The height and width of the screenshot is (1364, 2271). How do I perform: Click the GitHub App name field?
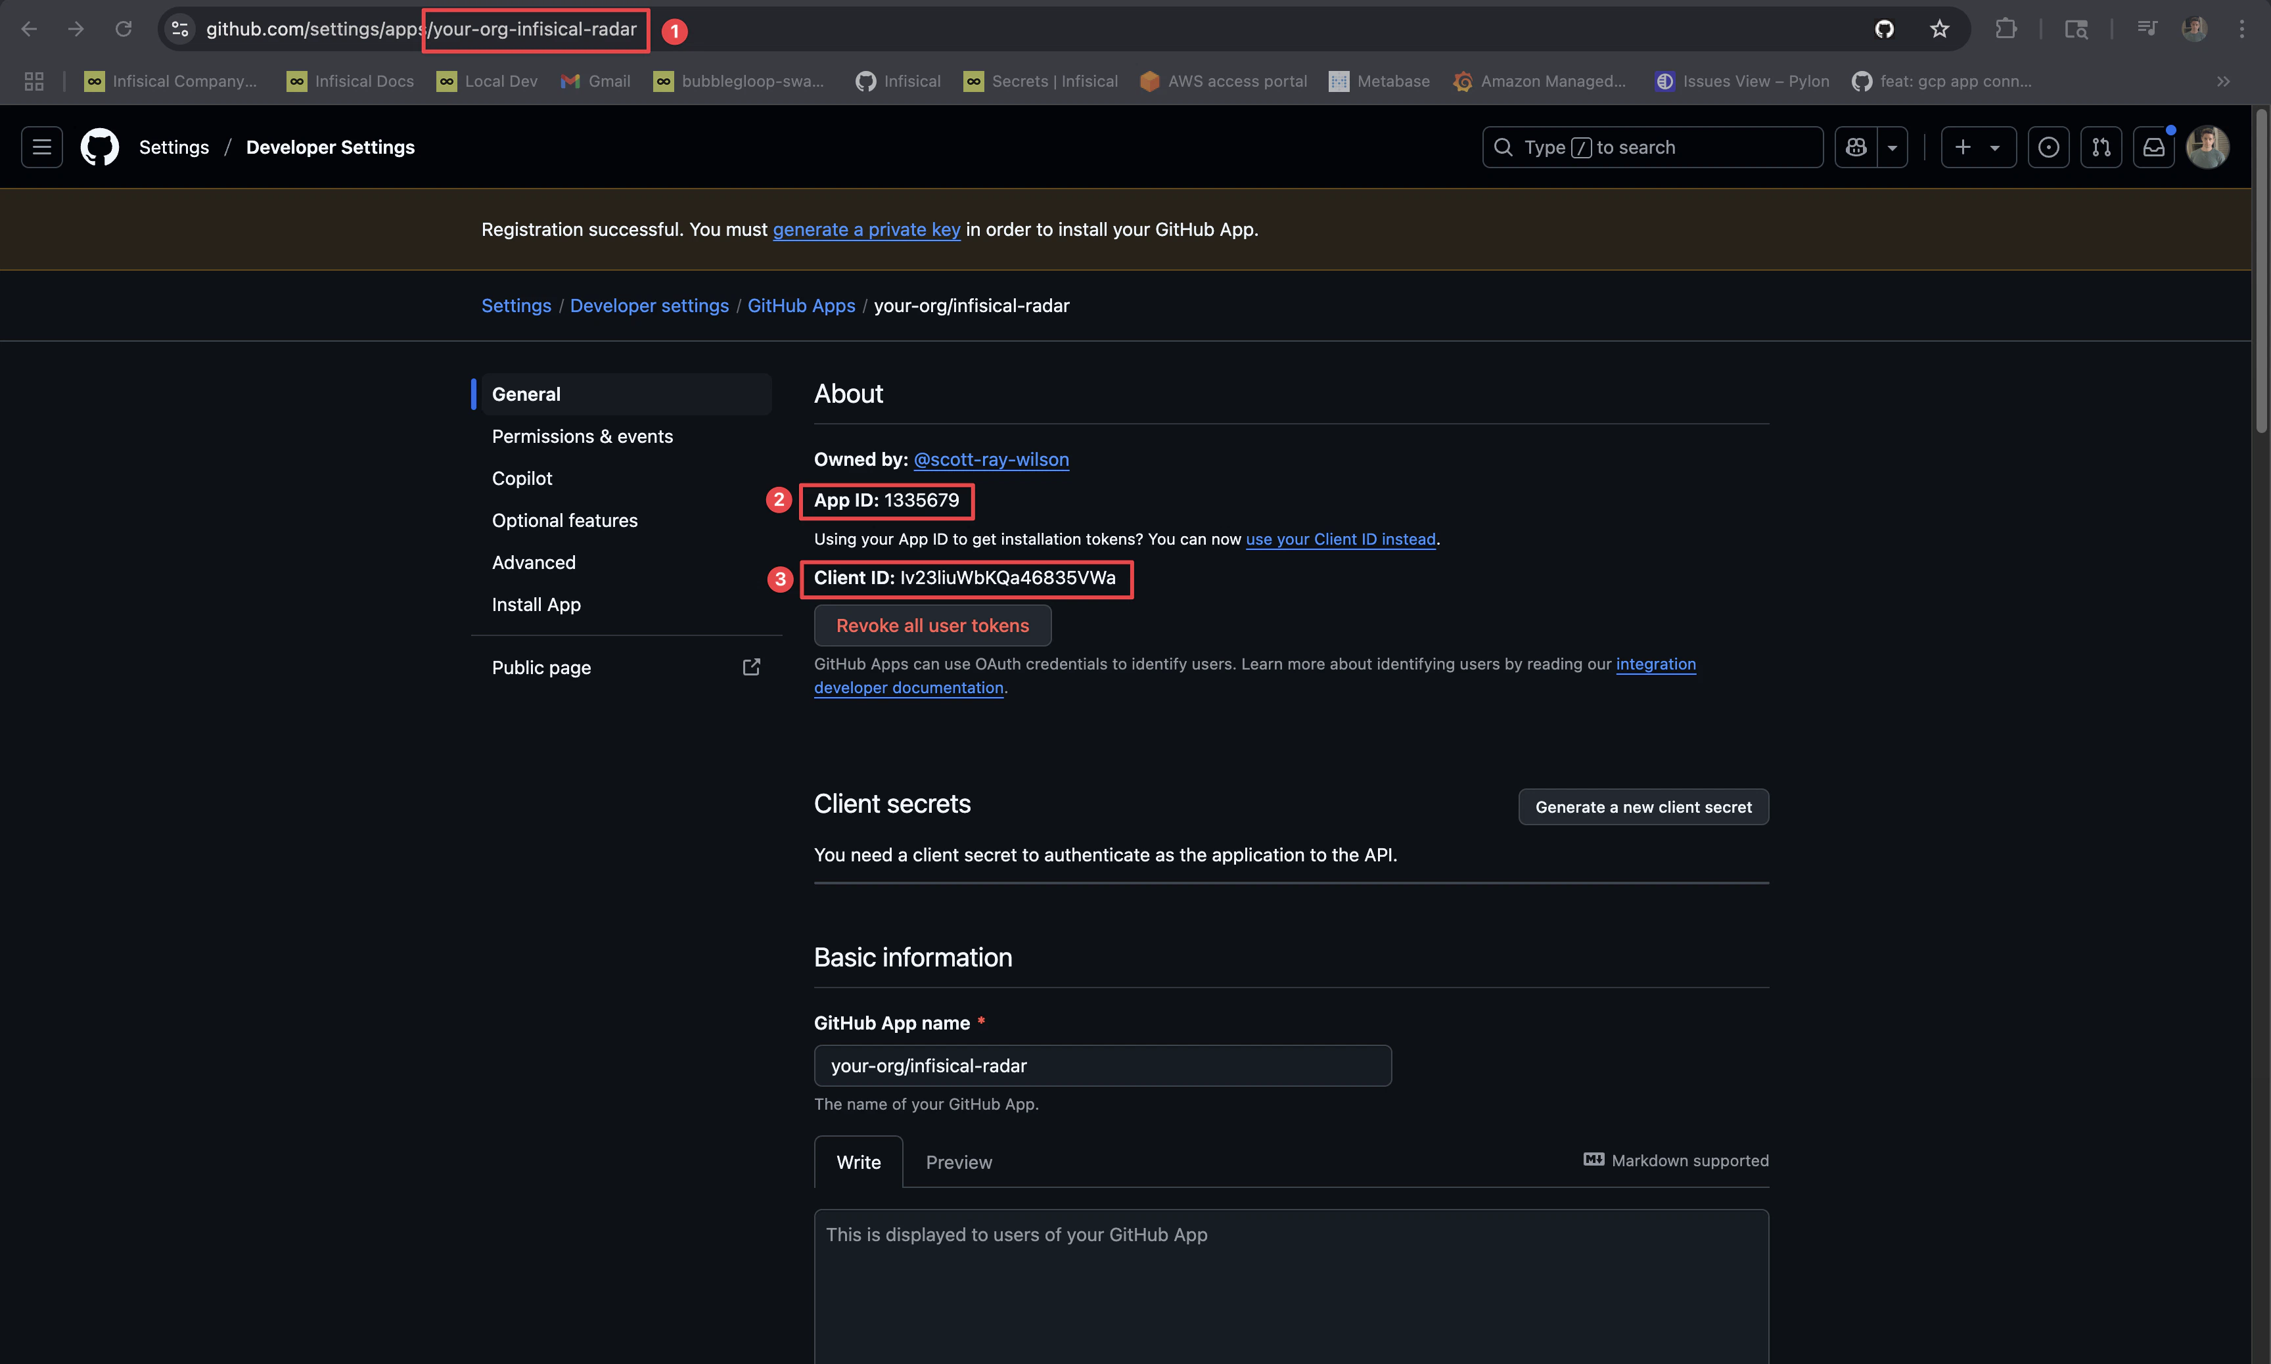(x=1102, y=1066)
